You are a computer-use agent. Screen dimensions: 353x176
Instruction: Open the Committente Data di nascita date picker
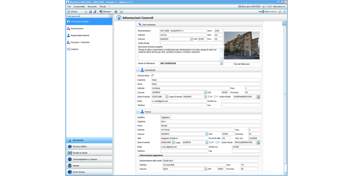167,97
